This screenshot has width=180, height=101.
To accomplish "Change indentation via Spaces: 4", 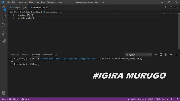I will (x=142, y=99).
